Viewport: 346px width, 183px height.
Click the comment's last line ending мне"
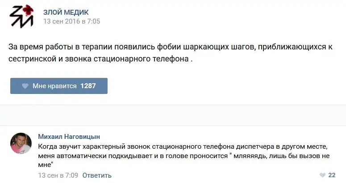click(46, 164)
